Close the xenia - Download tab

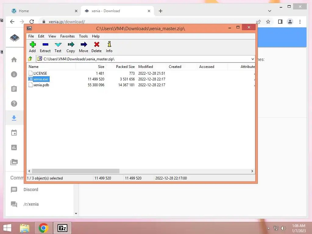tap(149, 11)
